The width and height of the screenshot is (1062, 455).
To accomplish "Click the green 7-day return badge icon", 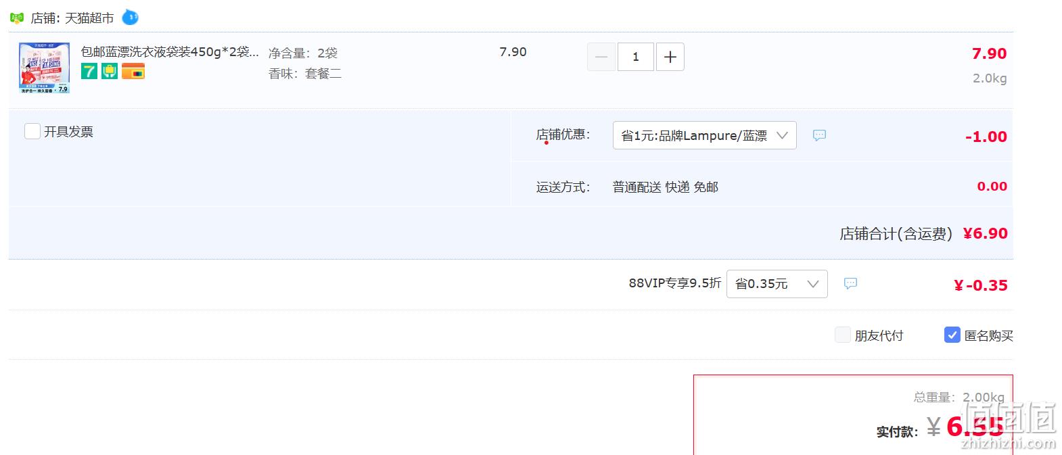I will [89, 71].
